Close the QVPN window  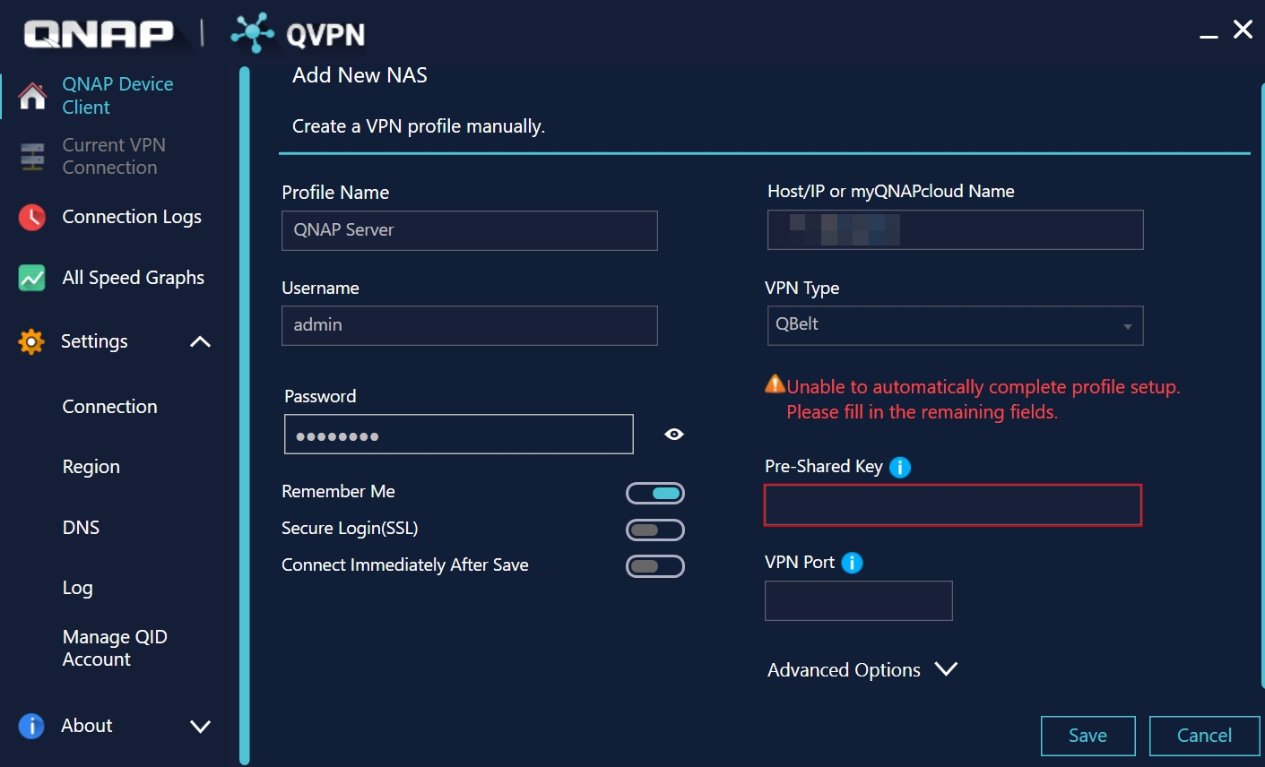[x=1243, y=30]
